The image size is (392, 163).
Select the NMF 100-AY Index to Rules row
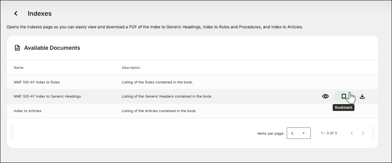(x=37, y=82)
